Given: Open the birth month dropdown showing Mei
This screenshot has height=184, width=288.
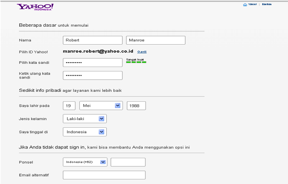Looking at the screenshot, I should click(x=101, y=106).
